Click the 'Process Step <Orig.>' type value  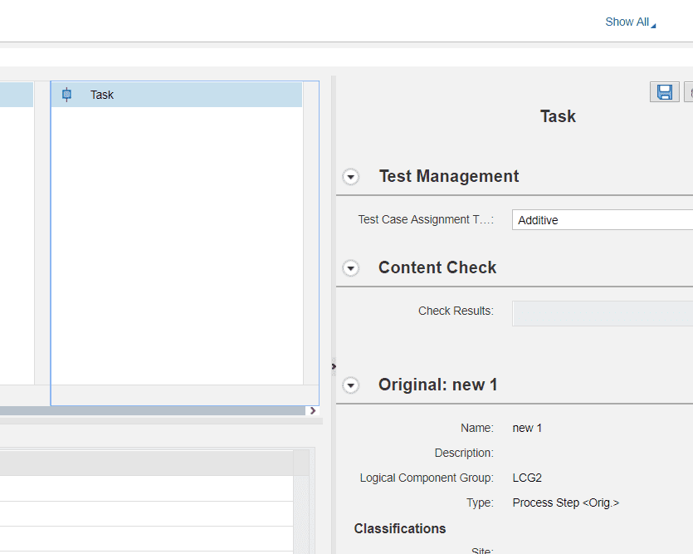point(566,503)
